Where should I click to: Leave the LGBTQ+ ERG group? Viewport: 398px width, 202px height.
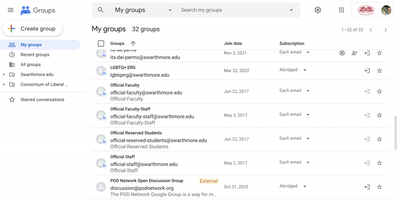click(x=367, y=71)
